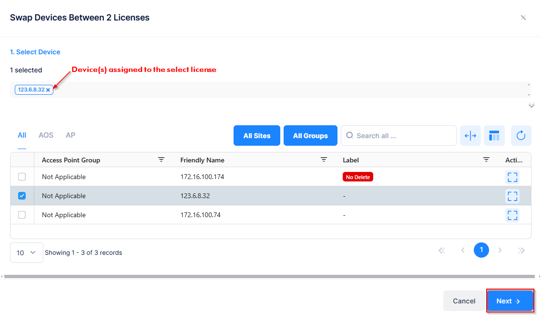This screenshot has height=321, width=541.
Task: Open the All Sites selector
Action: point(256,136)
